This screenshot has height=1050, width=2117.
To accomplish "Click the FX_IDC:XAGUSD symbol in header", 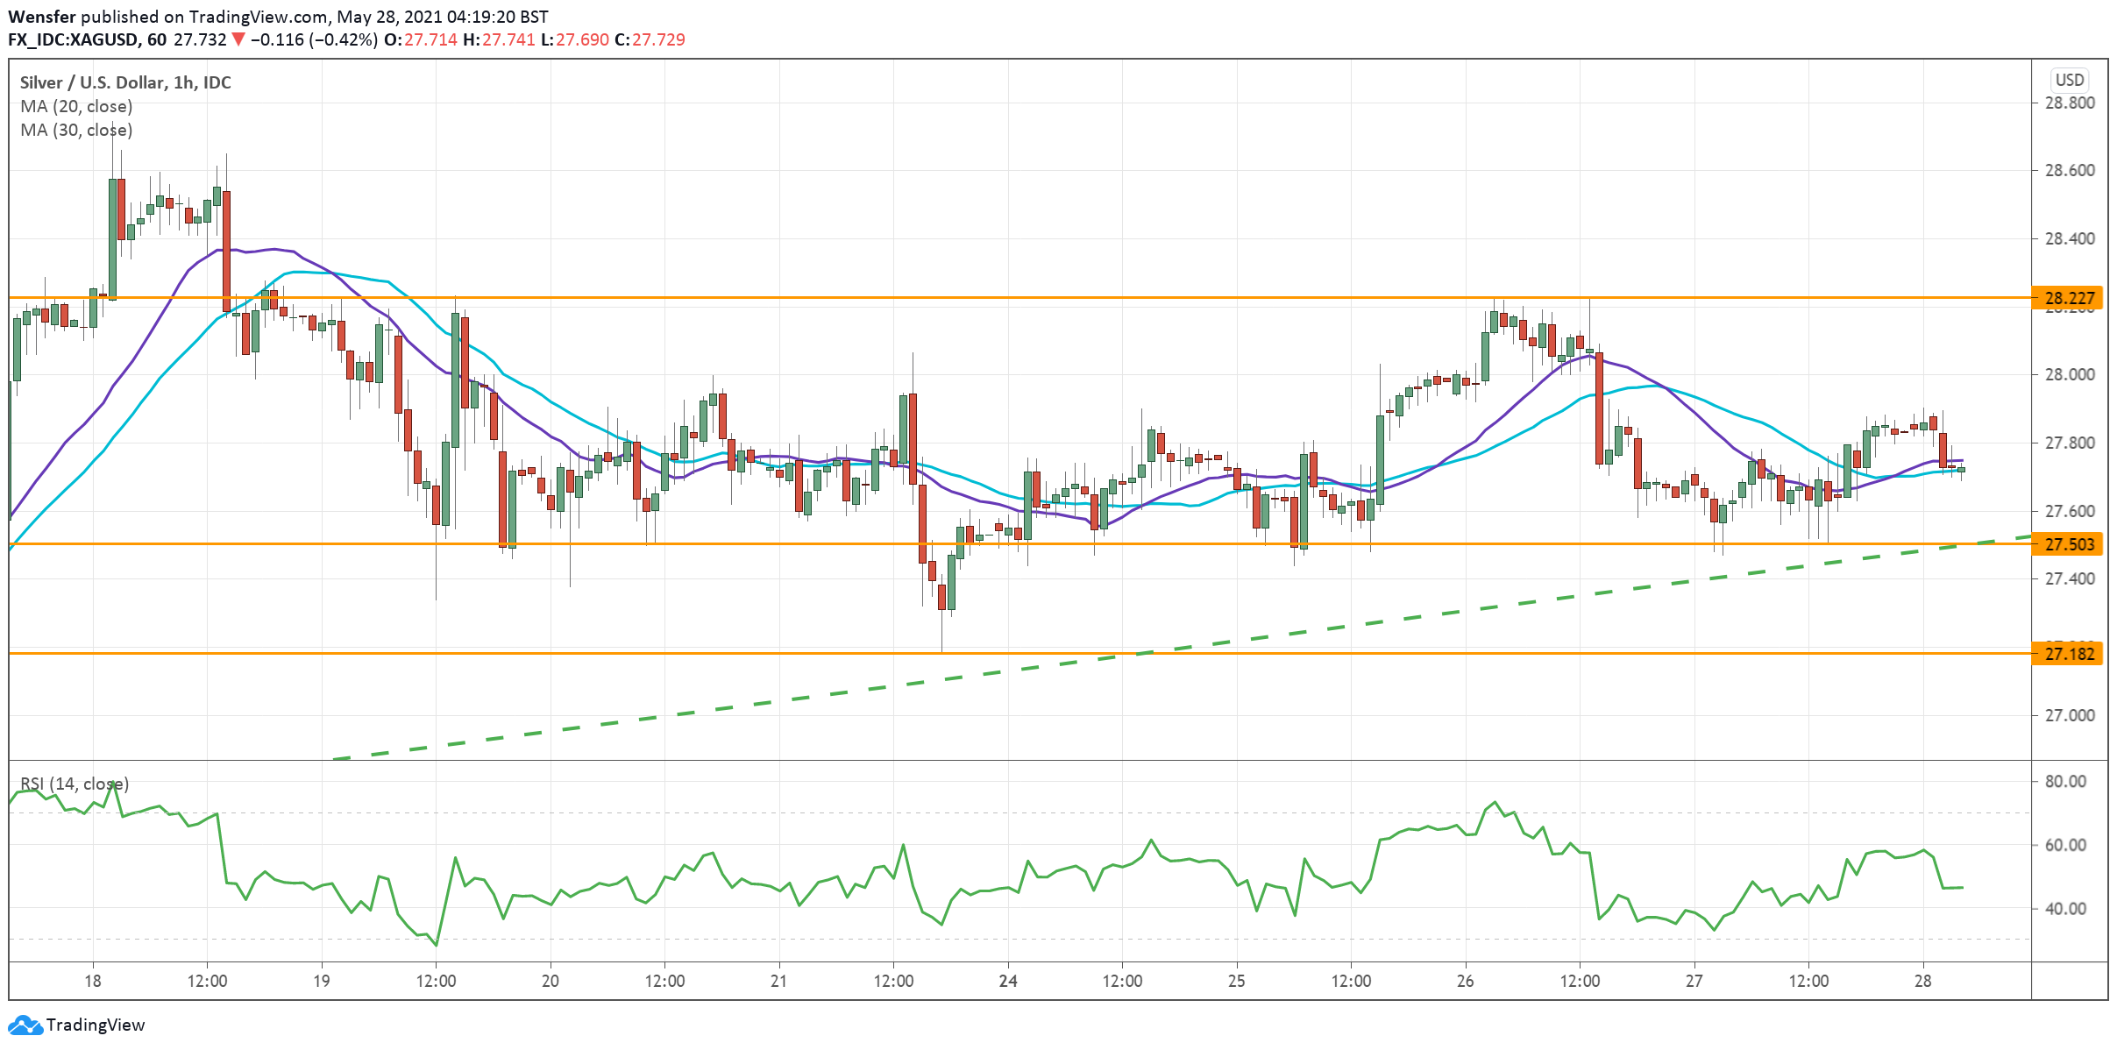I will click(73, 39).
